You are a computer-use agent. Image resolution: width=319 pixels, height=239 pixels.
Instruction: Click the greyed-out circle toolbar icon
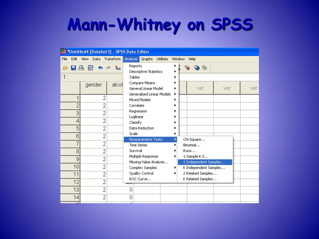(x=205, y=68)
